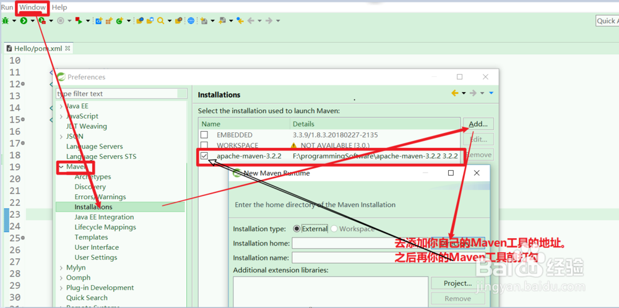619x308 pixels.
Task: Open the Run icon dropdown arrow
Action: click(32, 21)
